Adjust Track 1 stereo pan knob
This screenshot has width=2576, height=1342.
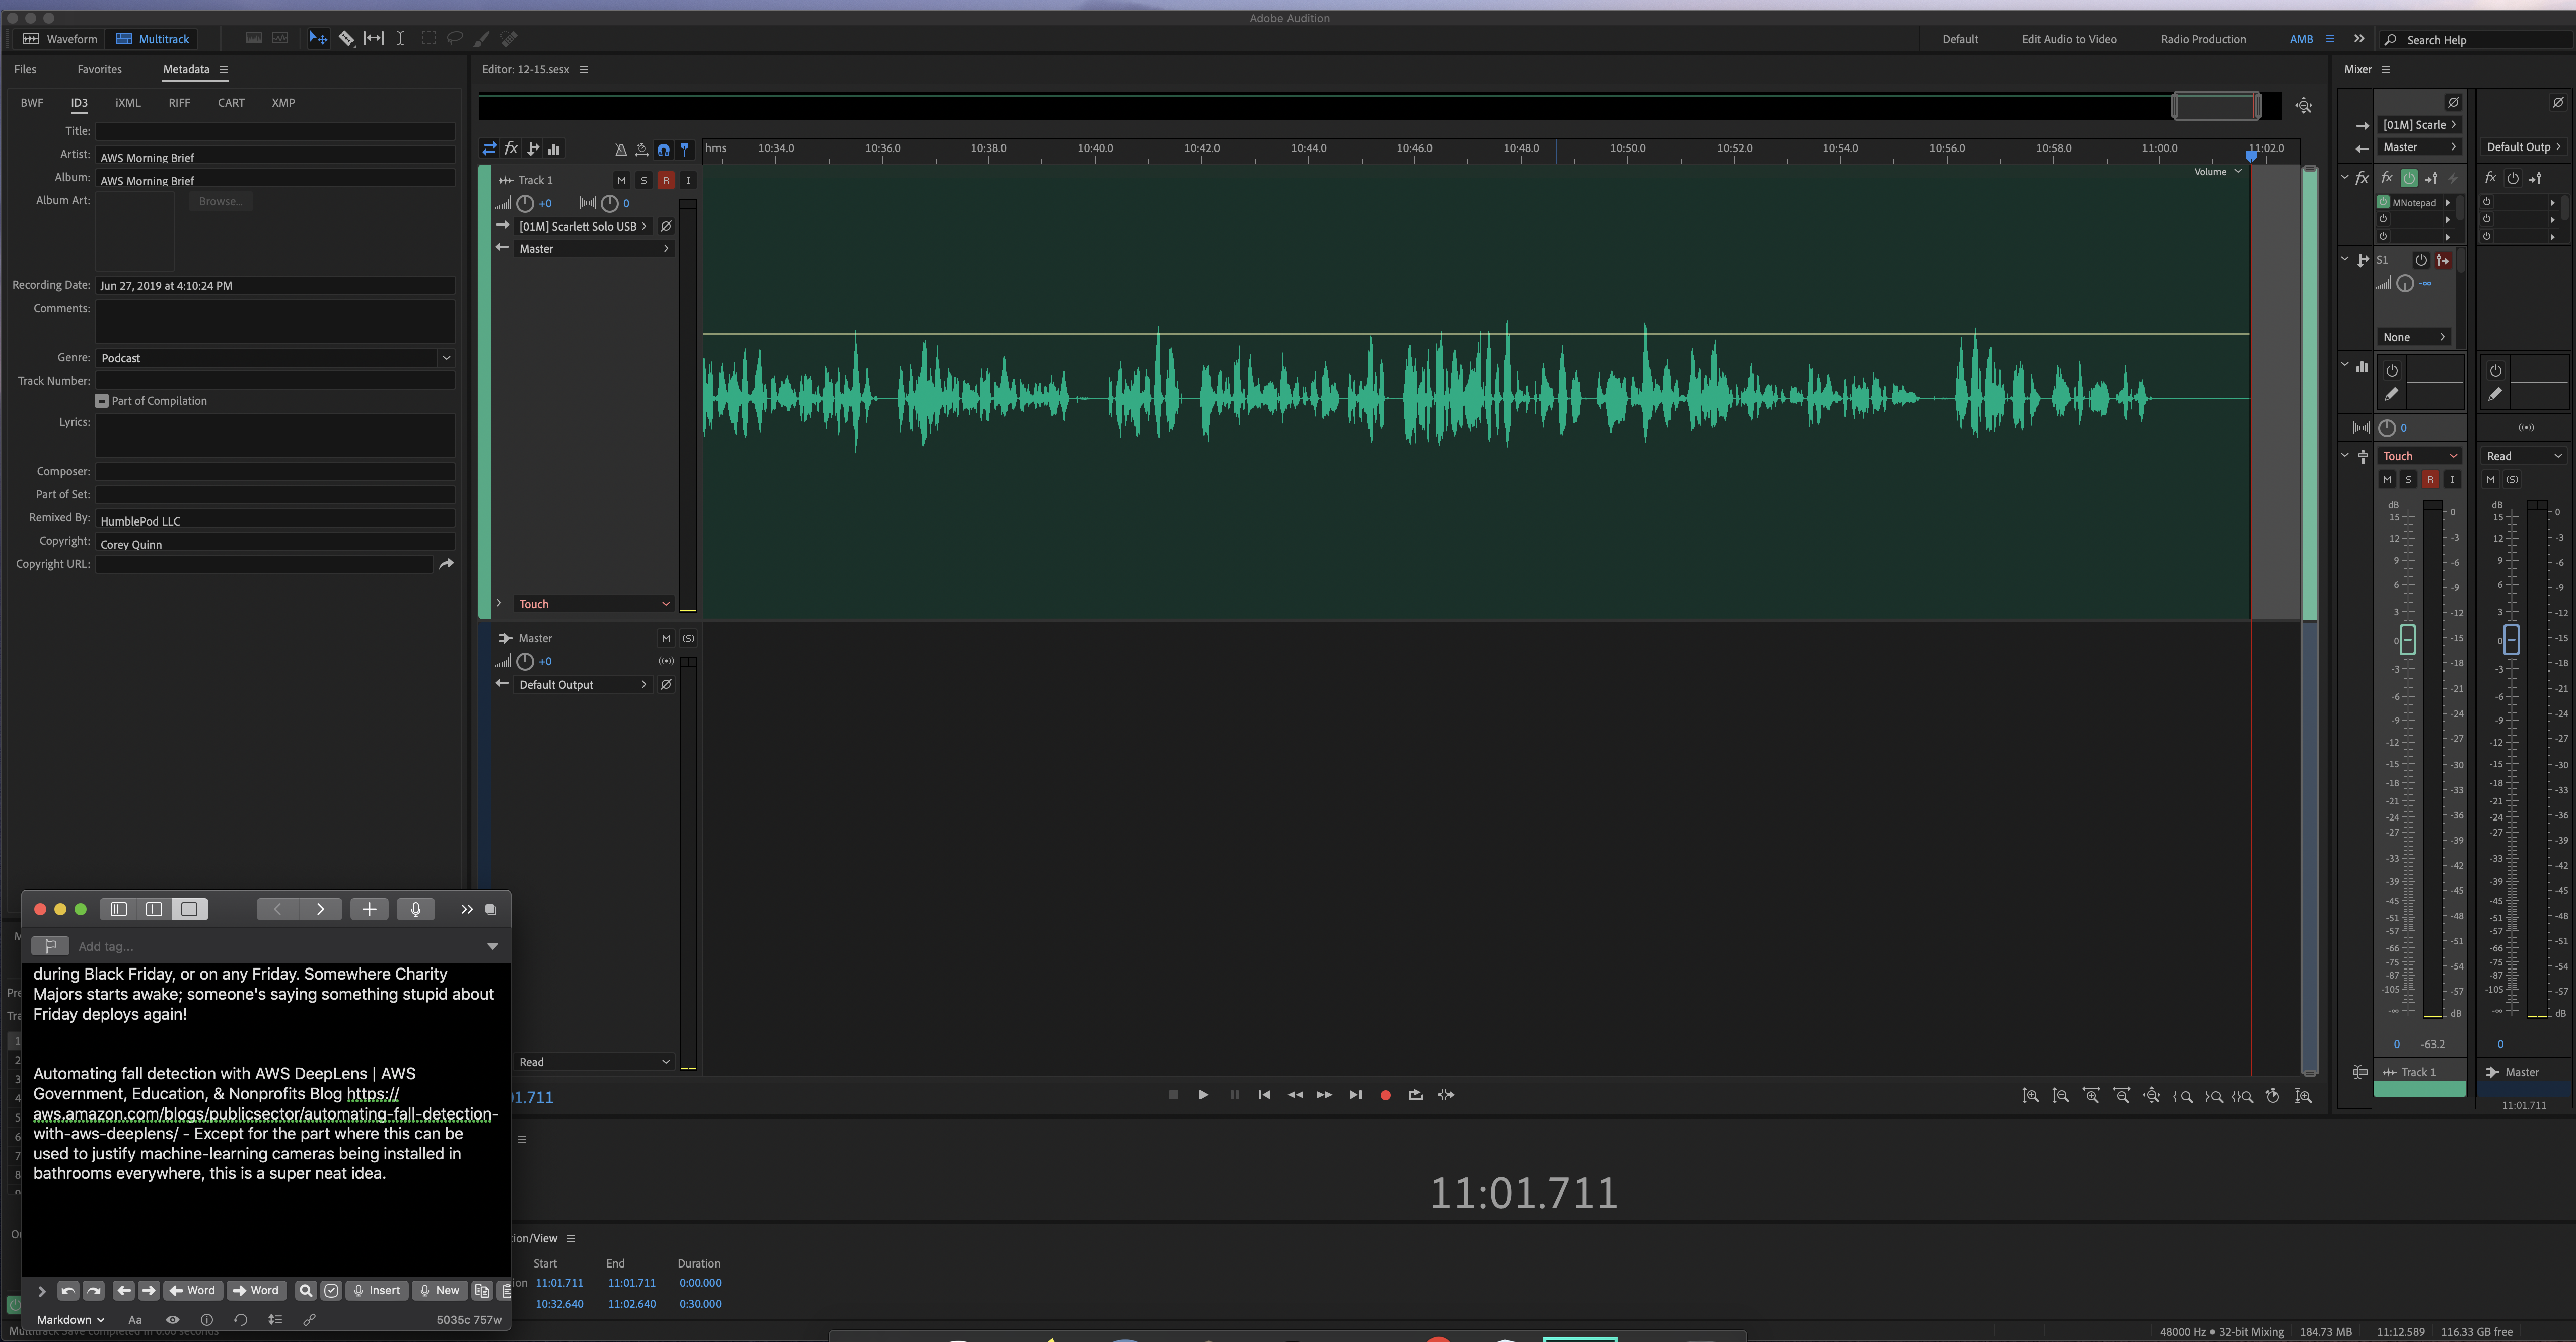(x=610, y=204)
